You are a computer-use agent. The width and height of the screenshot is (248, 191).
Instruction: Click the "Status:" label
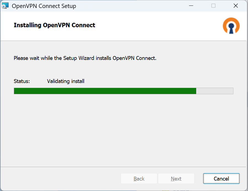coord(22,81)
